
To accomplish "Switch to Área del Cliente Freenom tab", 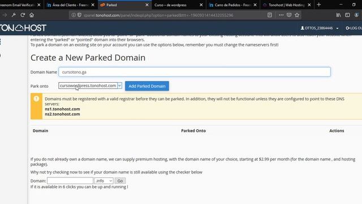I will pyautogui.click(x=71, y=5).
